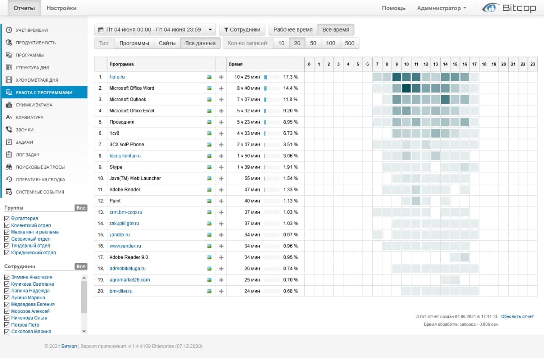Click the employees list scrollbar down arrow
544x358 pixels.
84,331
